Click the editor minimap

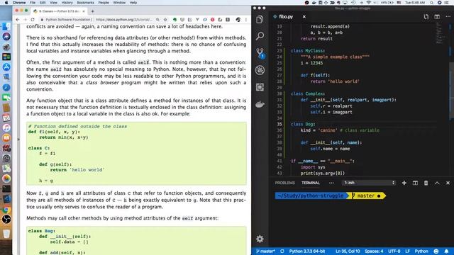pos(440,33)
